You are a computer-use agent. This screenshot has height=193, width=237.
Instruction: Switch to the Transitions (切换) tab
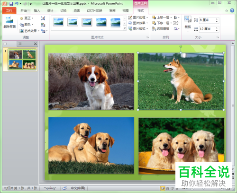pyautogui.click(x=63, y=10)
